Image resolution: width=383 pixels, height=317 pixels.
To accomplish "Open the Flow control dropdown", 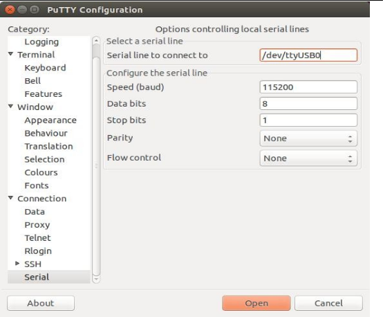I will pos(308,158).
